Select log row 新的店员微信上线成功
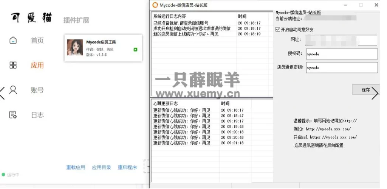Image resolution: width=387 pixels, height=189 pixels. click(x=186, y=34)
